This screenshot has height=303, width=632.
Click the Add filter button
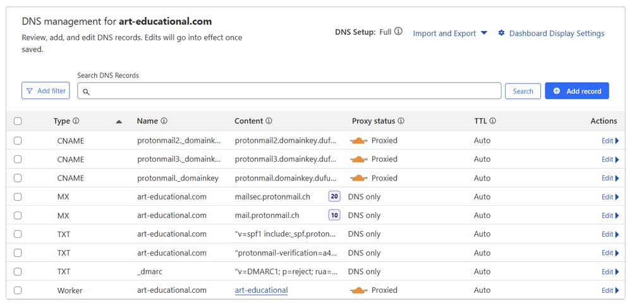(x=46, y=91)
